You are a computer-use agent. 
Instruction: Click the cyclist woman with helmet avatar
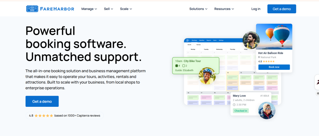207,76
